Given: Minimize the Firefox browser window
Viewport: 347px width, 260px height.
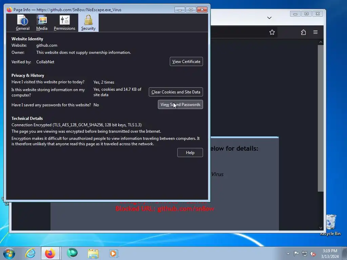Looking at the screenshot, I should point(295,14).
